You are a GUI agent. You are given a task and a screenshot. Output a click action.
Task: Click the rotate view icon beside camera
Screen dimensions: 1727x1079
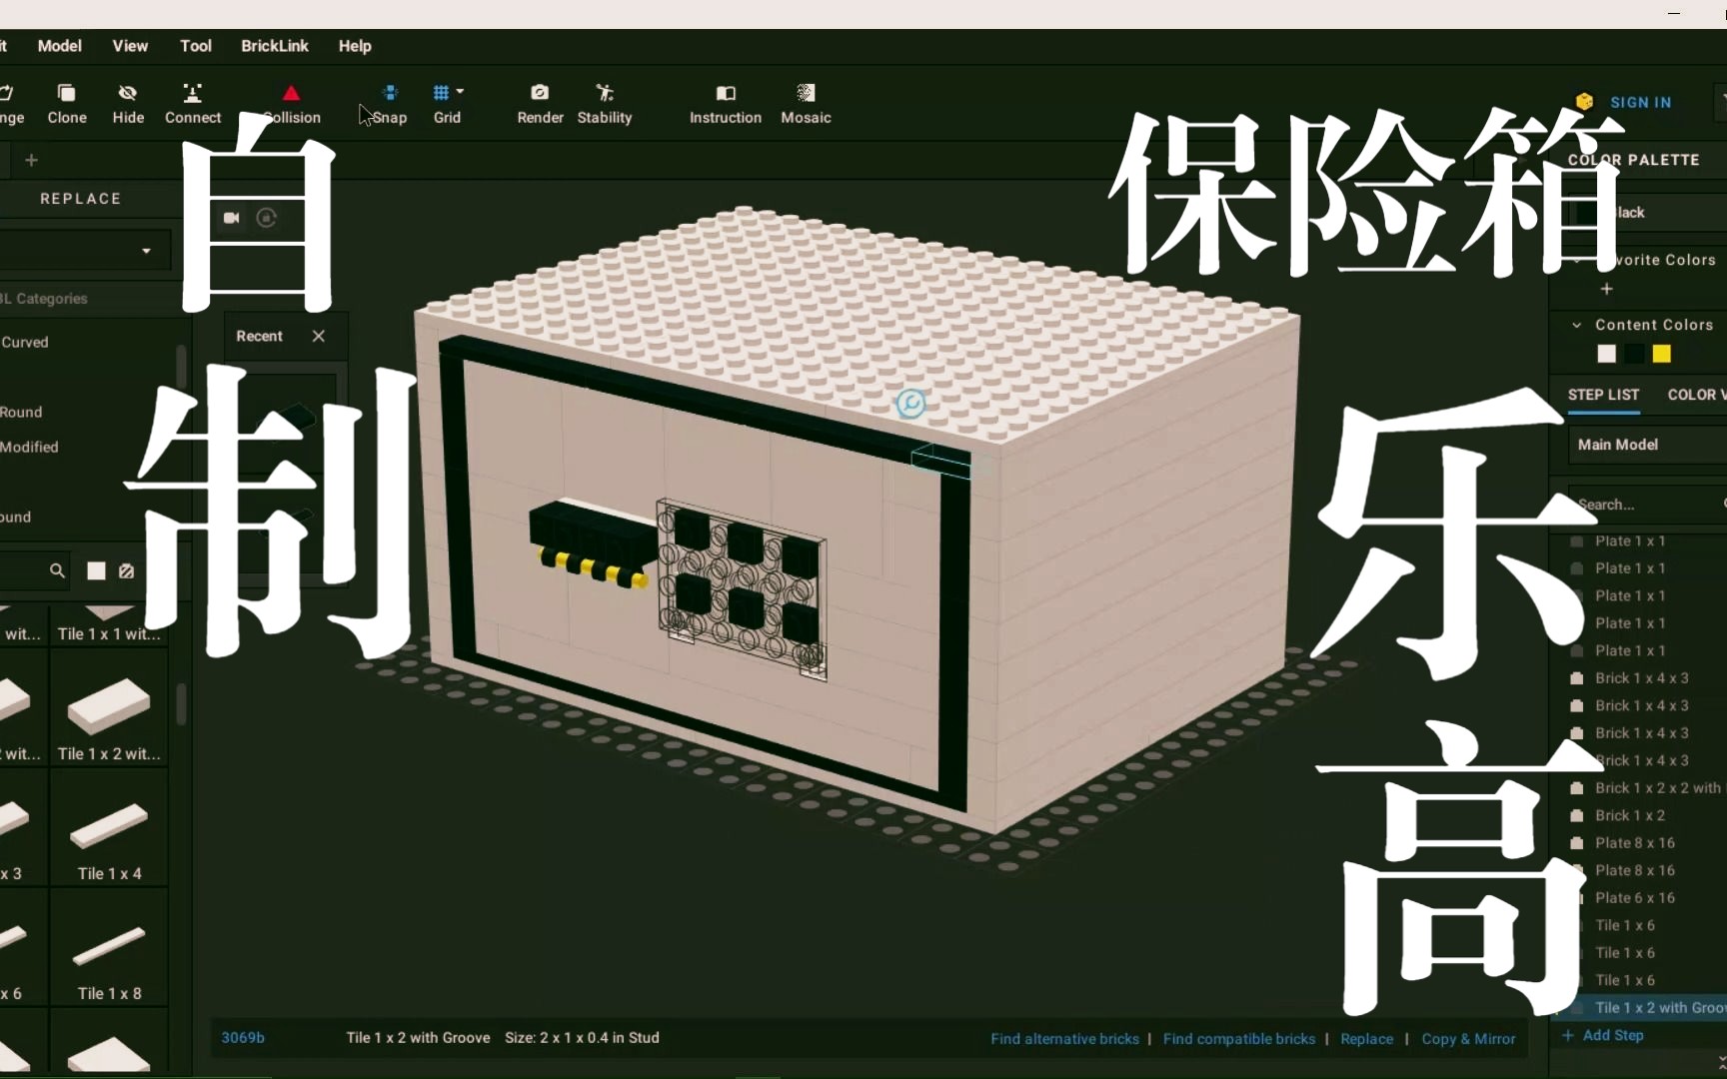(x=266, y=218)
